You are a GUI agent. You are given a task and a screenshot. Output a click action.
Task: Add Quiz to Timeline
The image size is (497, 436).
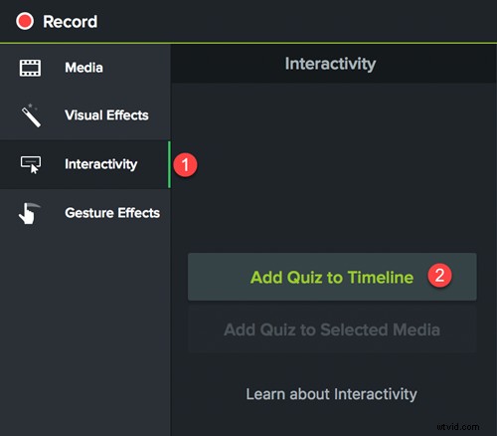[332, 277]
